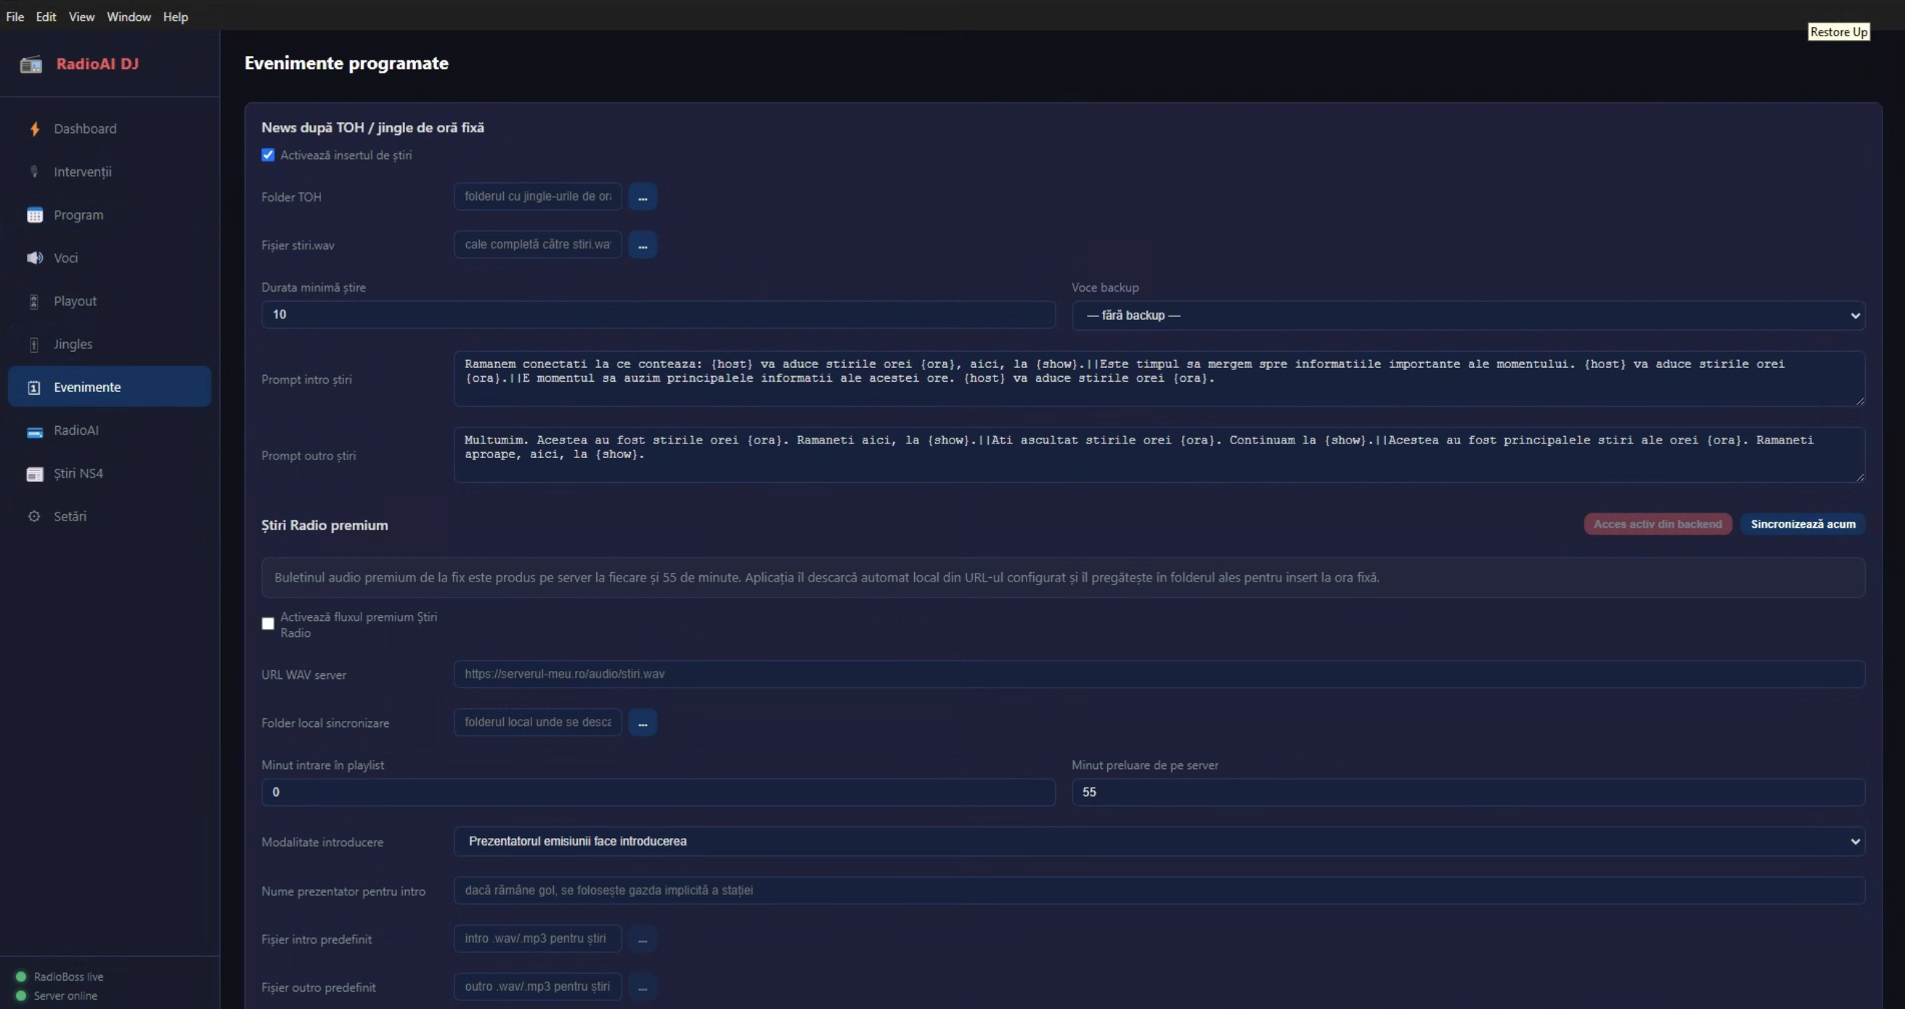Browse for Fișier outro predefinit
Image resolution: width=1905 pixels, height=1009 pixels.
[x=643, y=986]
